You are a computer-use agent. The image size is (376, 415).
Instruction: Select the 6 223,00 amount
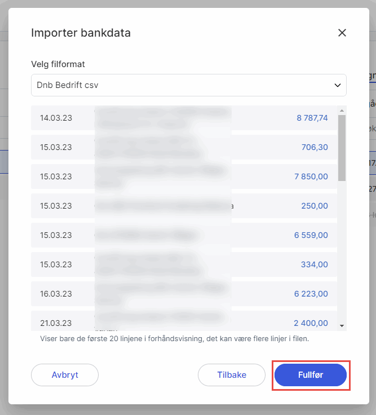pyautogui.click(x=311, y=294)
